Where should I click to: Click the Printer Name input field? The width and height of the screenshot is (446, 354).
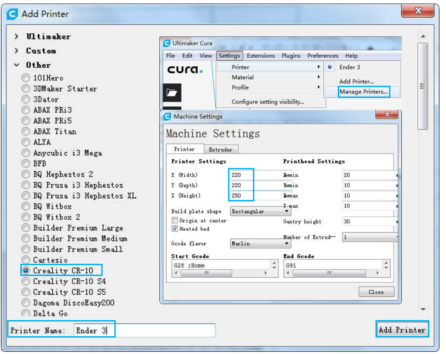[x=144, y=330]
